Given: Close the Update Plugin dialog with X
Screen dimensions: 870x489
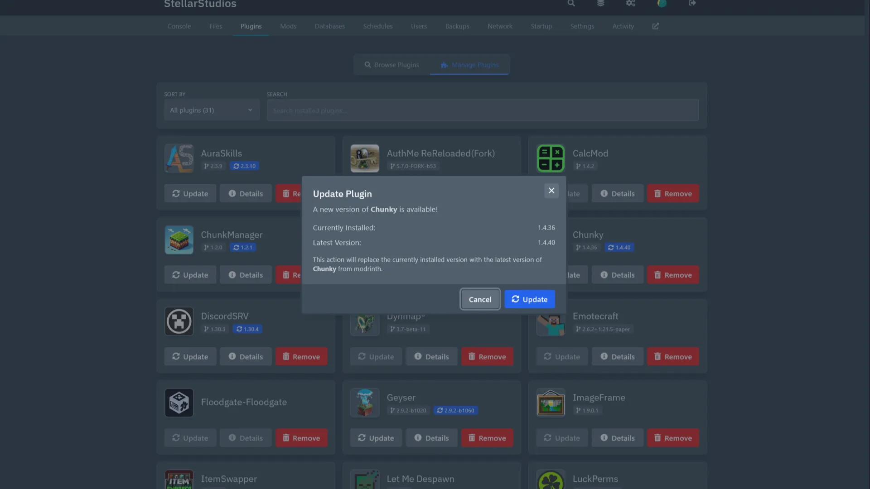Looking at the screenshot, I should (x=551, y=191).
